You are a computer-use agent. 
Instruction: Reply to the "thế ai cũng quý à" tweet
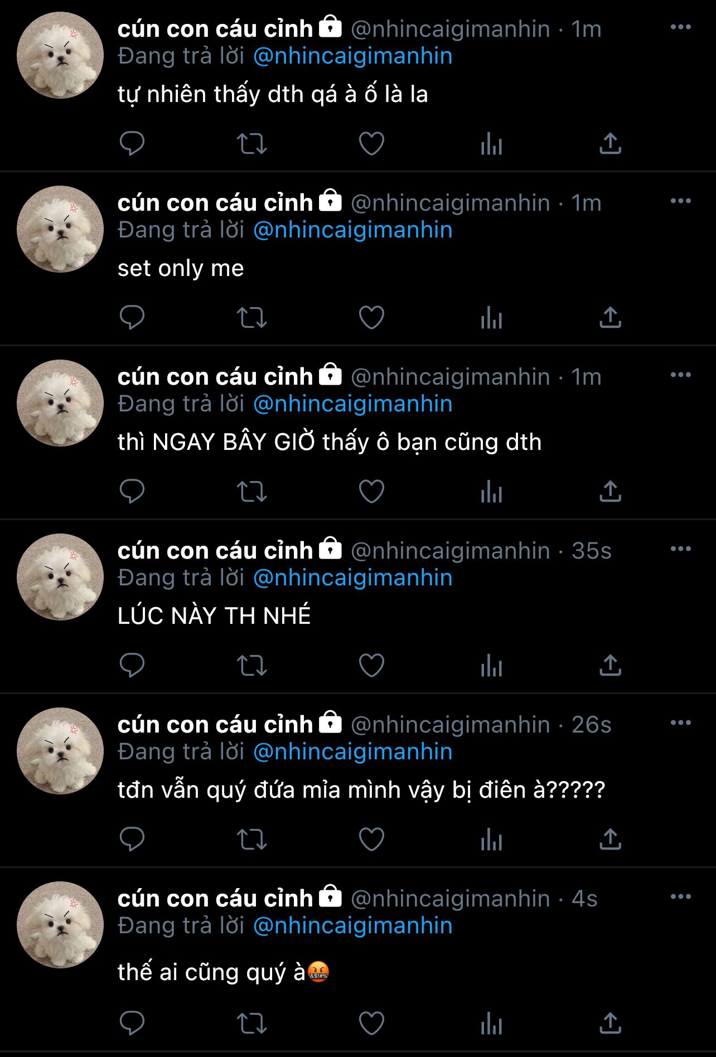[132, 1024]
